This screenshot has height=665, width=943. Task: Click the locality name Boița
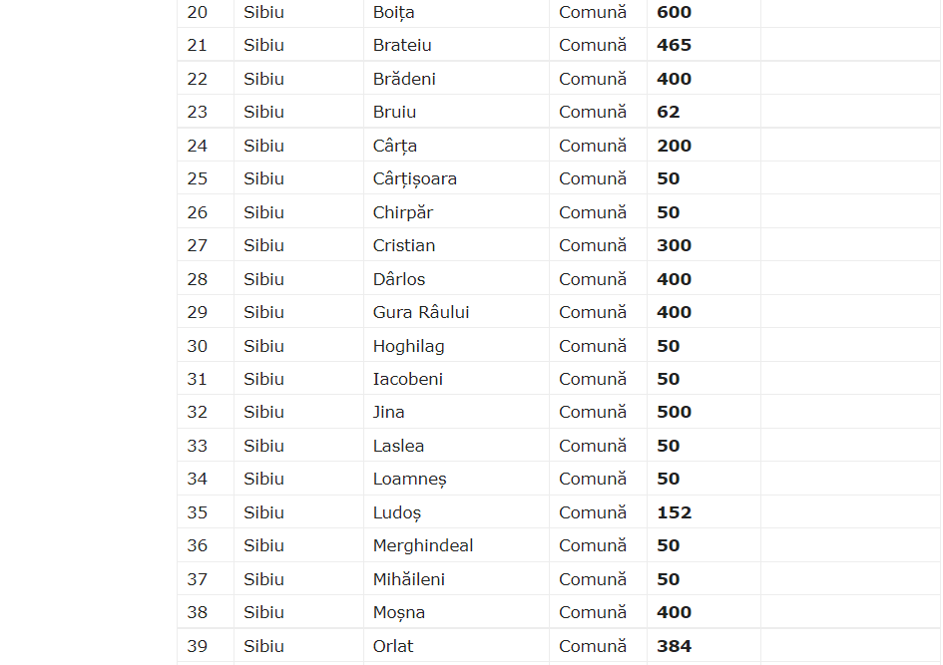[393, 13]
